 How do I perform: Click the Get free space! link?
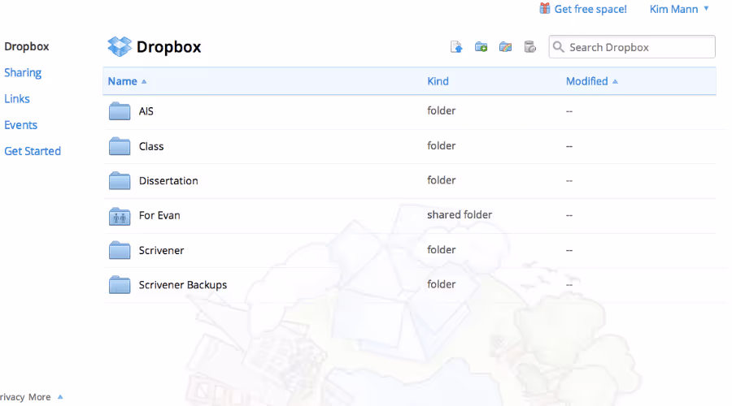coord(590,9)
